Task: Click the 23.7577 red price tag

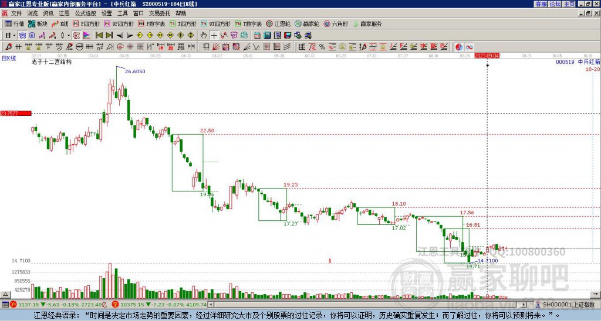Action: coord(16,113)
